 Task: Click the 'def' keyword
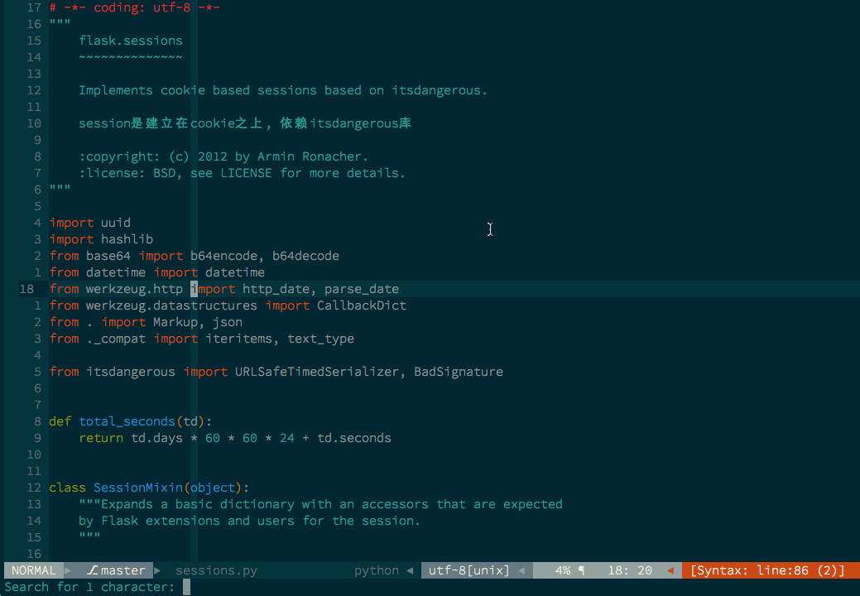[60, 421]
